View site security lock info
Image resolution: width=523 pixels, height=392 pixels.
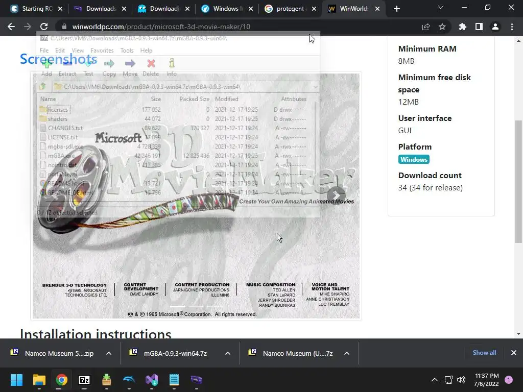(64, 27)
